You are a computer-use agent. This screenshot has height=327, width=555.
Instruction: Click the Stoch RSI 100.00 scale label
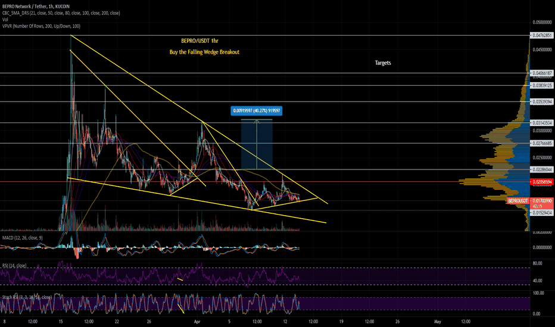[x=538, y=293]
